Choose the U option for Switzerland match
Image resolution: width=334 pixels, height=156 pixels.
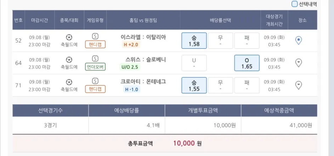(x=194, y=63)
